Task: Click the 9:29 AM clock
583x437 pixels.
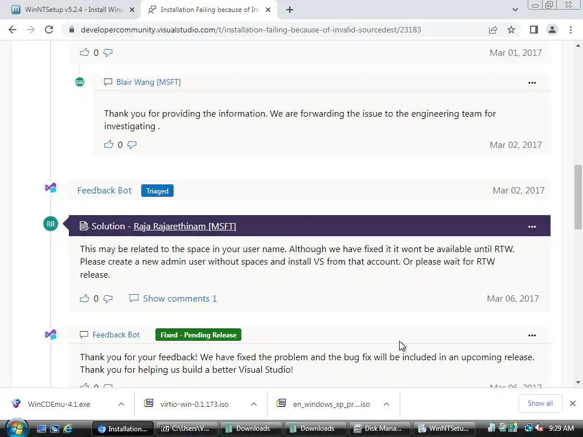Action: (561, 428)
